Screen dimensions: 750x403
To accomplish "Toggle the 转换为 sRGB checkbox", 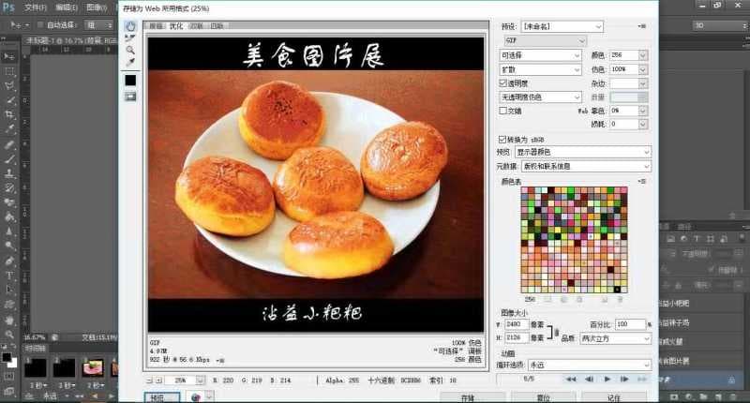I will pyautogui.click(x=502, y=139).
